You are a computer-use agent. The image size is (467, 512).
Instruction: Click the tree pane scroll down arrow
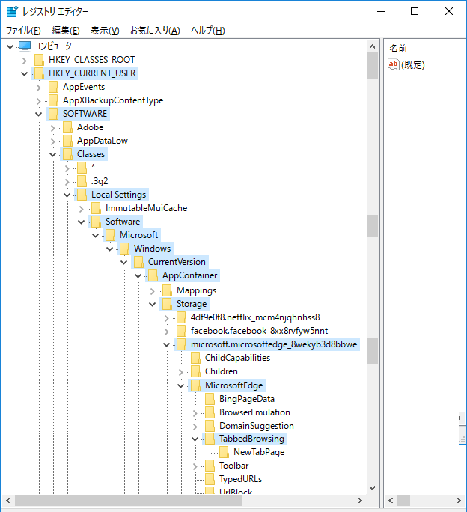tap(372, 488)
